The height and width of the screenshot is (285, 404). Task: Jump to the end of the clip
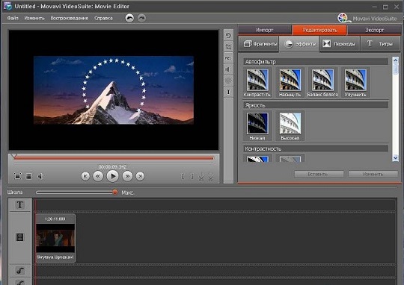coord(140,176)
